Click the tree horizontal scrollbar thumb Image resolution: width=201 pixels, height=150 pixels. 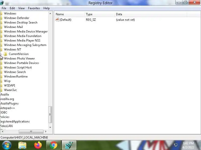click(31, 131)
